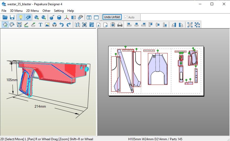This screenshot has width=230, height=141.
Task: Click the unfolded map sheet icon
Action: coord(77,24)
